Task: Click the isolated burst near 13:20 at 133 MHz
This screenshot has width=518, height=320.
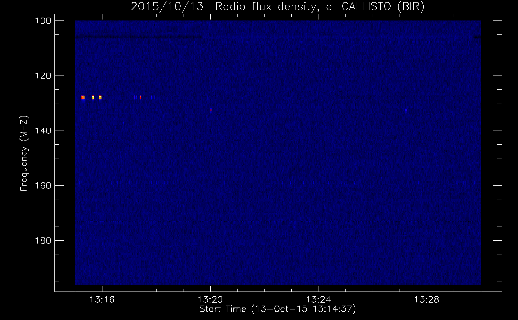Action: [x=211, y=110]
